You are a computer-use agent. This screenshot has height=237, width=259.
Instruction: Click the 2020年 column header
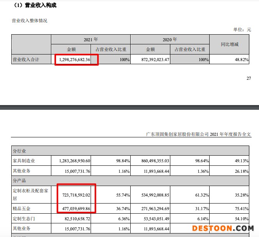tap(170, 40)
